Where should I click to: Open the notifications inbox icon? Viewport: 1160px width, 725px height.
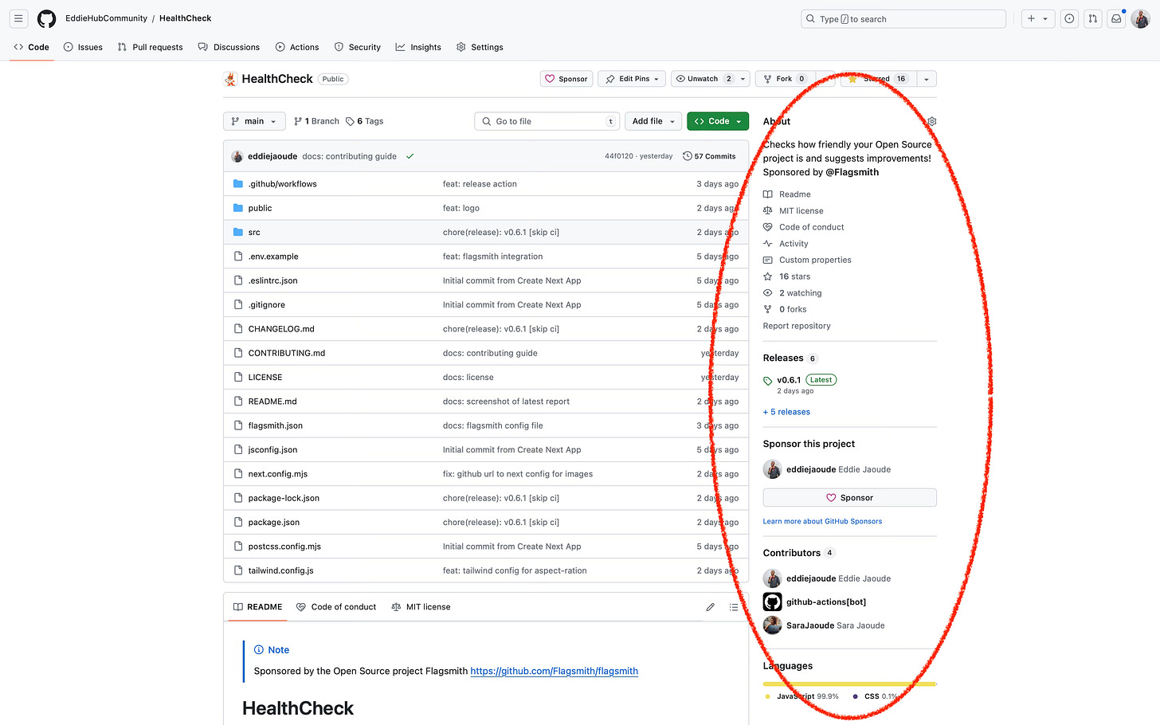tap(1117, 18)
